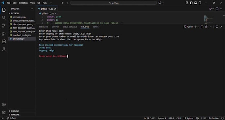Split the terminal
Viewport: 225px width, 120px height.
pos(202,27)
